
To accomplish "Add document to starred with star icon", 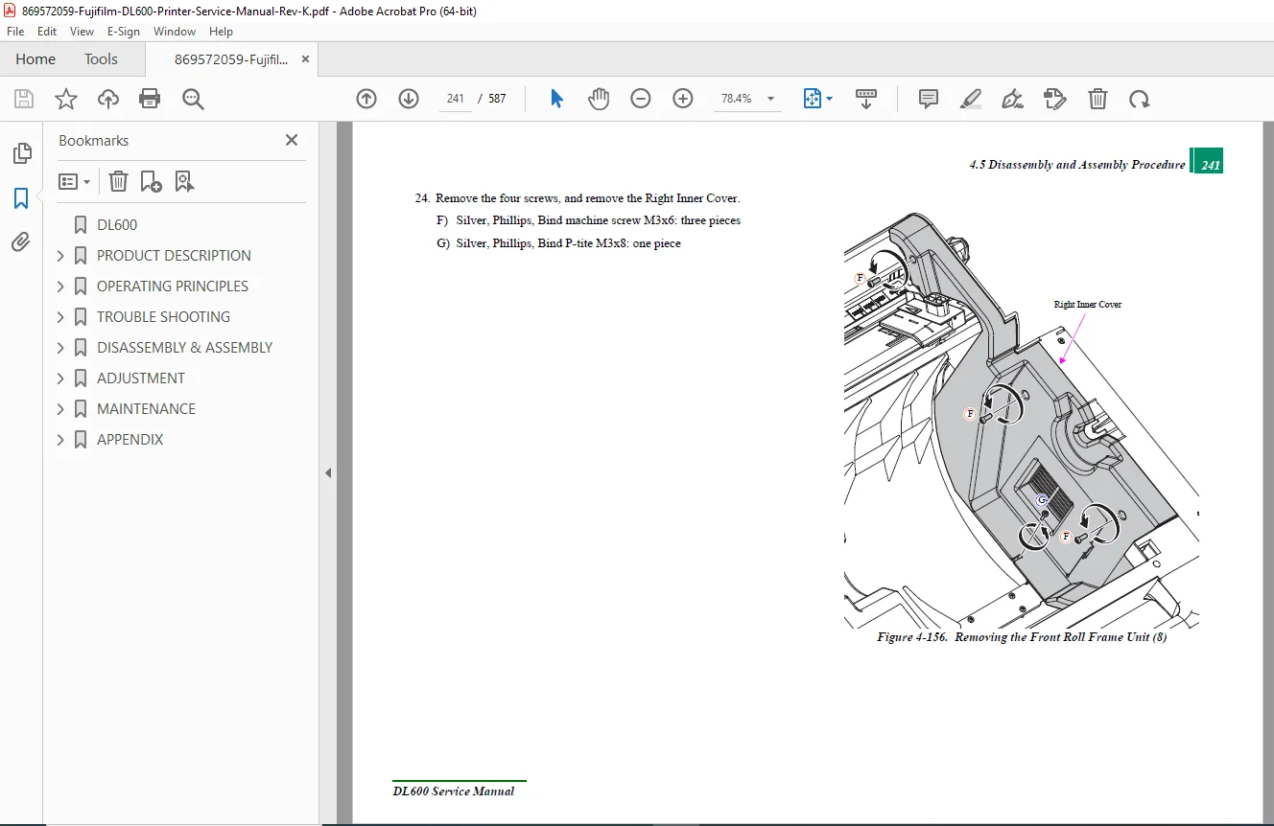I will point(66,99).
